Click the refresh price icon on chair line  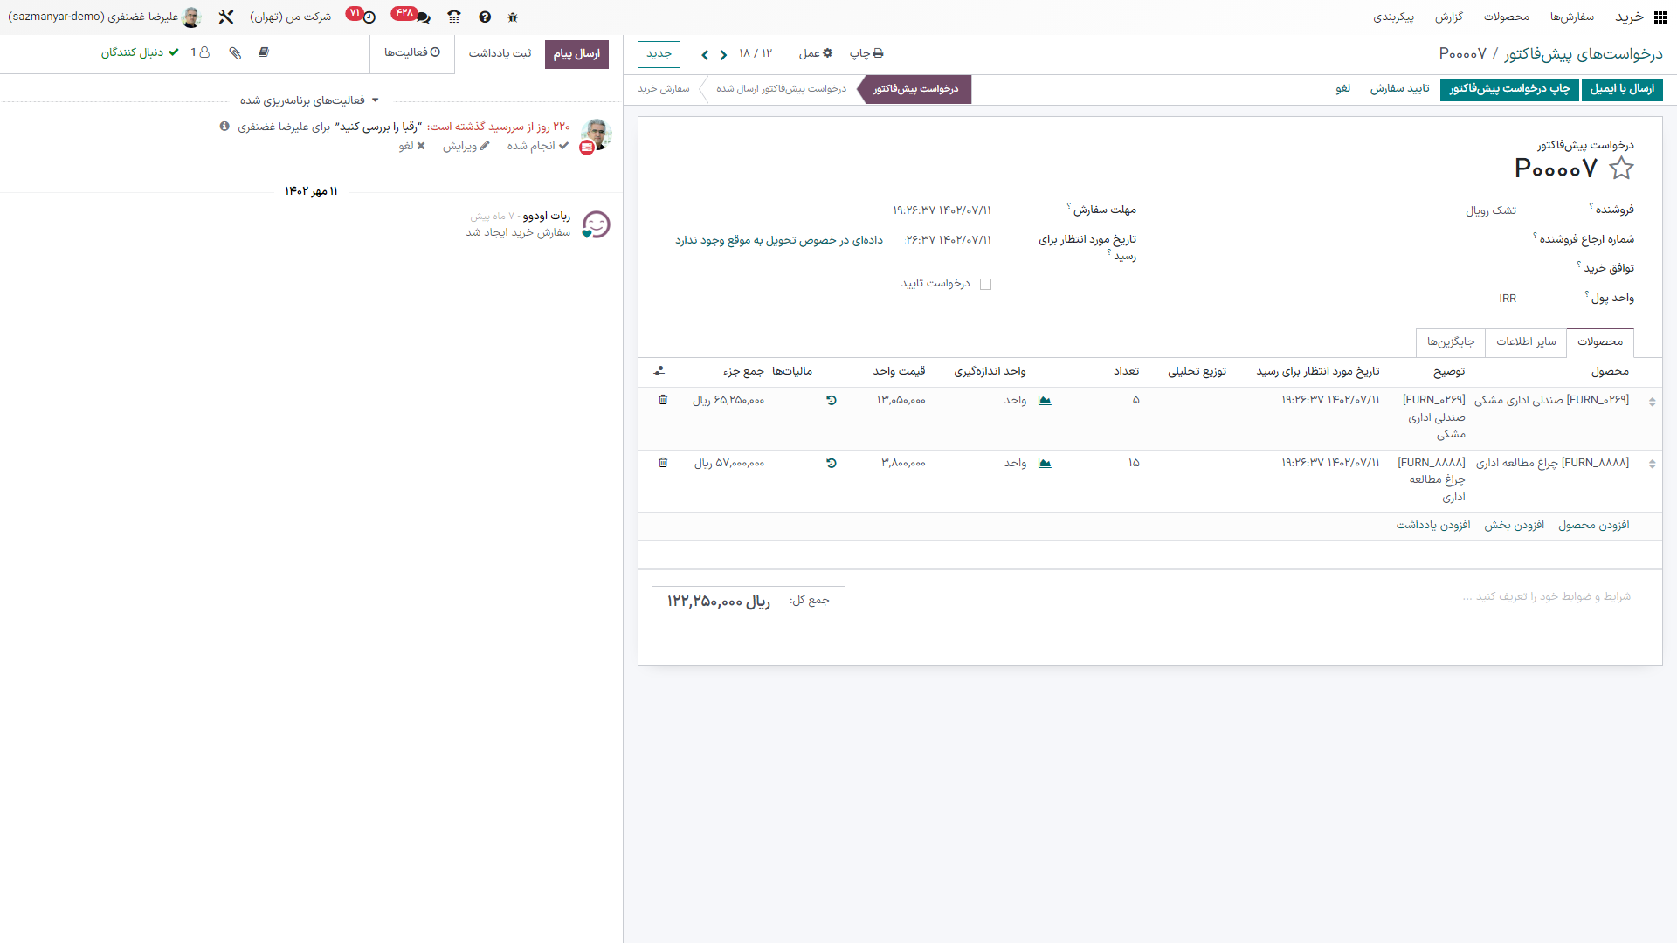832,400
